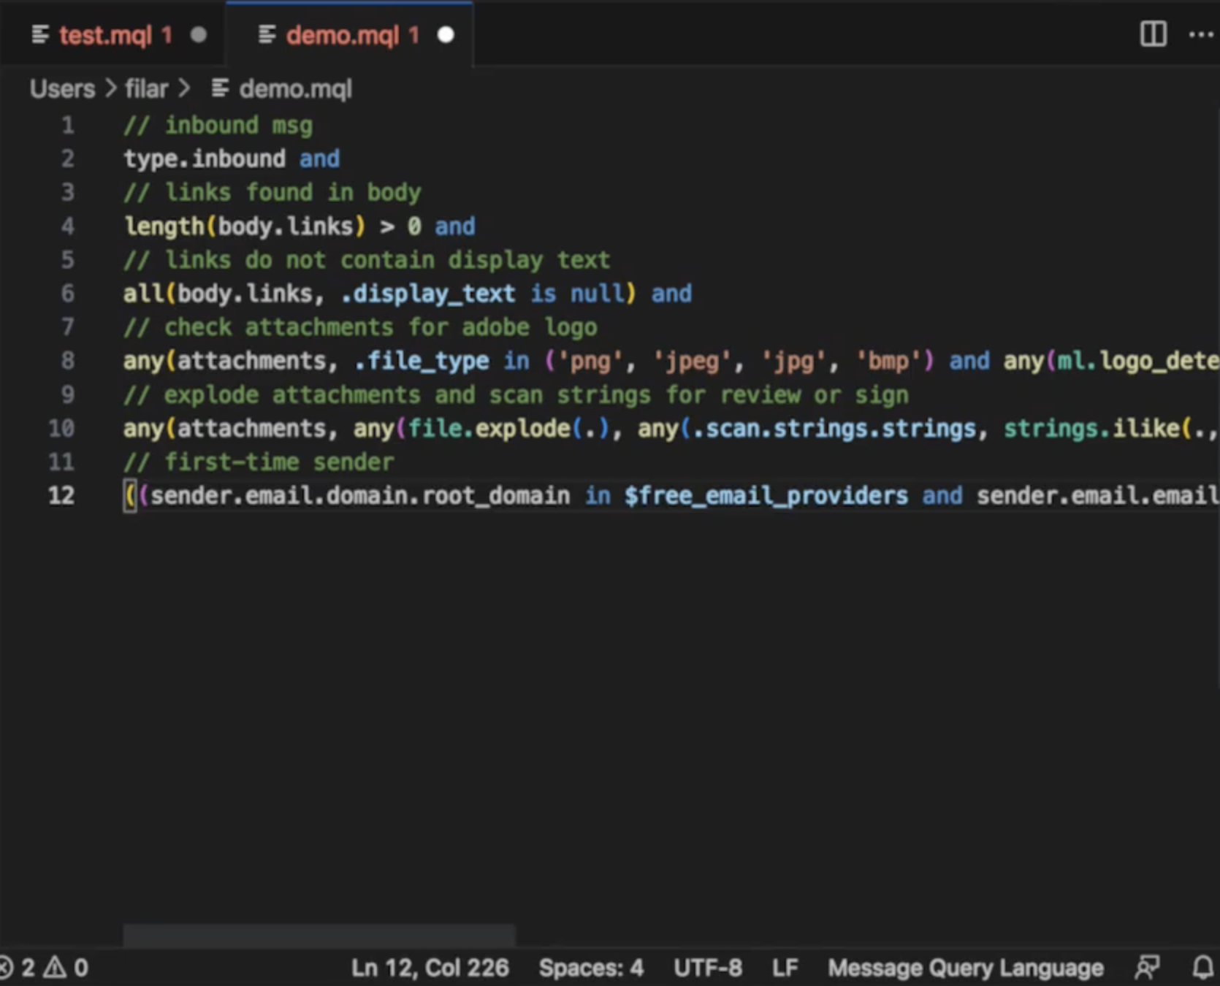Click the demo.mql breadcrumb file
1220x986 pixels.
[295, 89]
